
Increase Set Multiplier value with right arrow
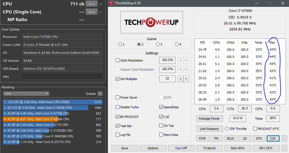(186, 79)
